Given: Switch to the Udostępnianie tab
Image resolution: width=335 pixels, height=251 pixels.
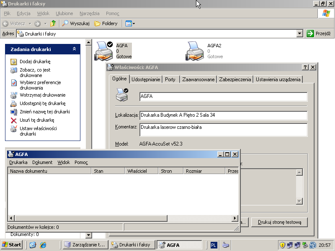Looking at the screenshot, I should (x=146, y=79).
